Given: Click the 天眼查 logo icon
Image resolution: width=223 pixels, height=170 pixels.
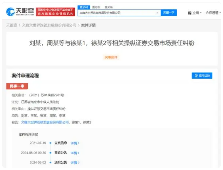Looking at the screenshot, I should coord(10,12).
